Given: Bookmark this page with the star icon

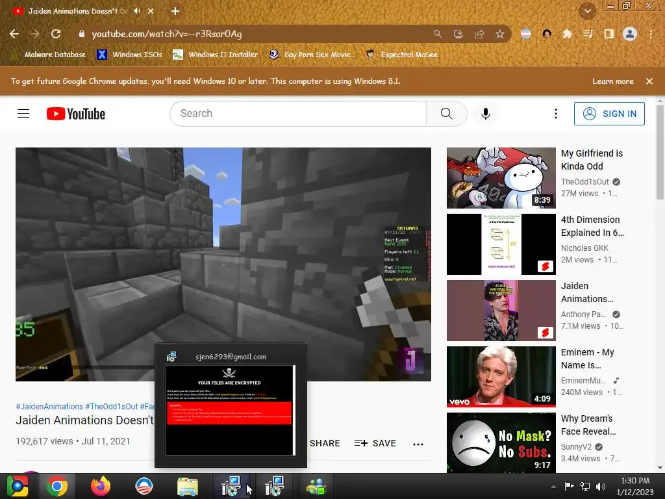Looking at the screenshot, I should pos(500,34).
